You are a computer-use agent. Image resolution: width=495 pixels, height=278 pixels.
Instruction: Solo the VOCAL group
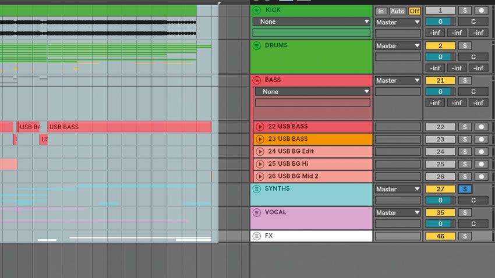point(465,212)
